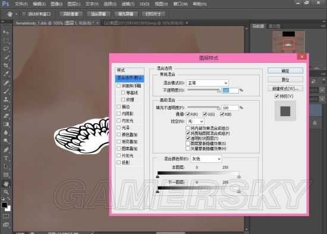Switch to the femalebody_1.dds document tab
Screen dimensions: 327x234
click(55, 23)
